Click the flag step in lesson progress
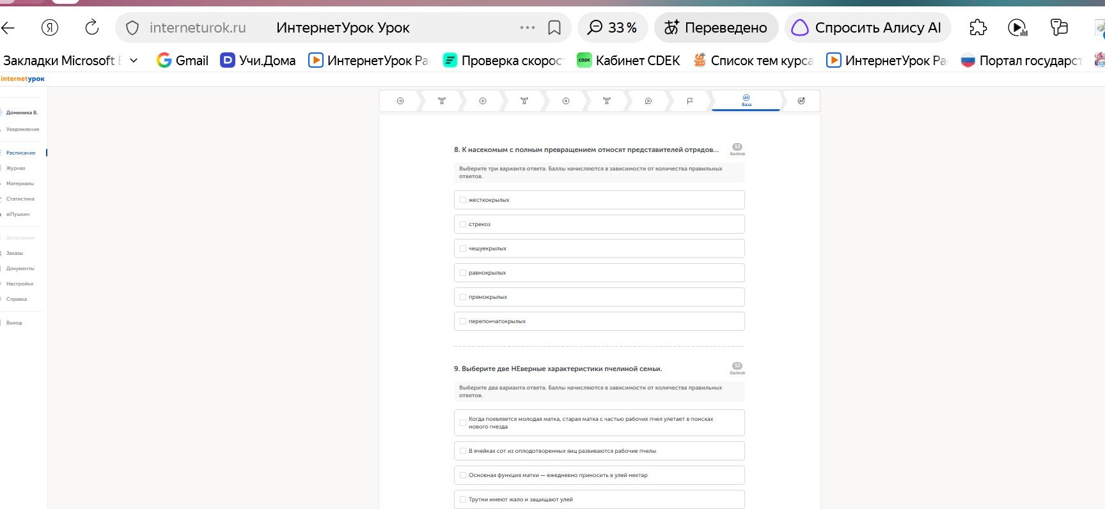The image size is (1105, 509). (689, 101)
